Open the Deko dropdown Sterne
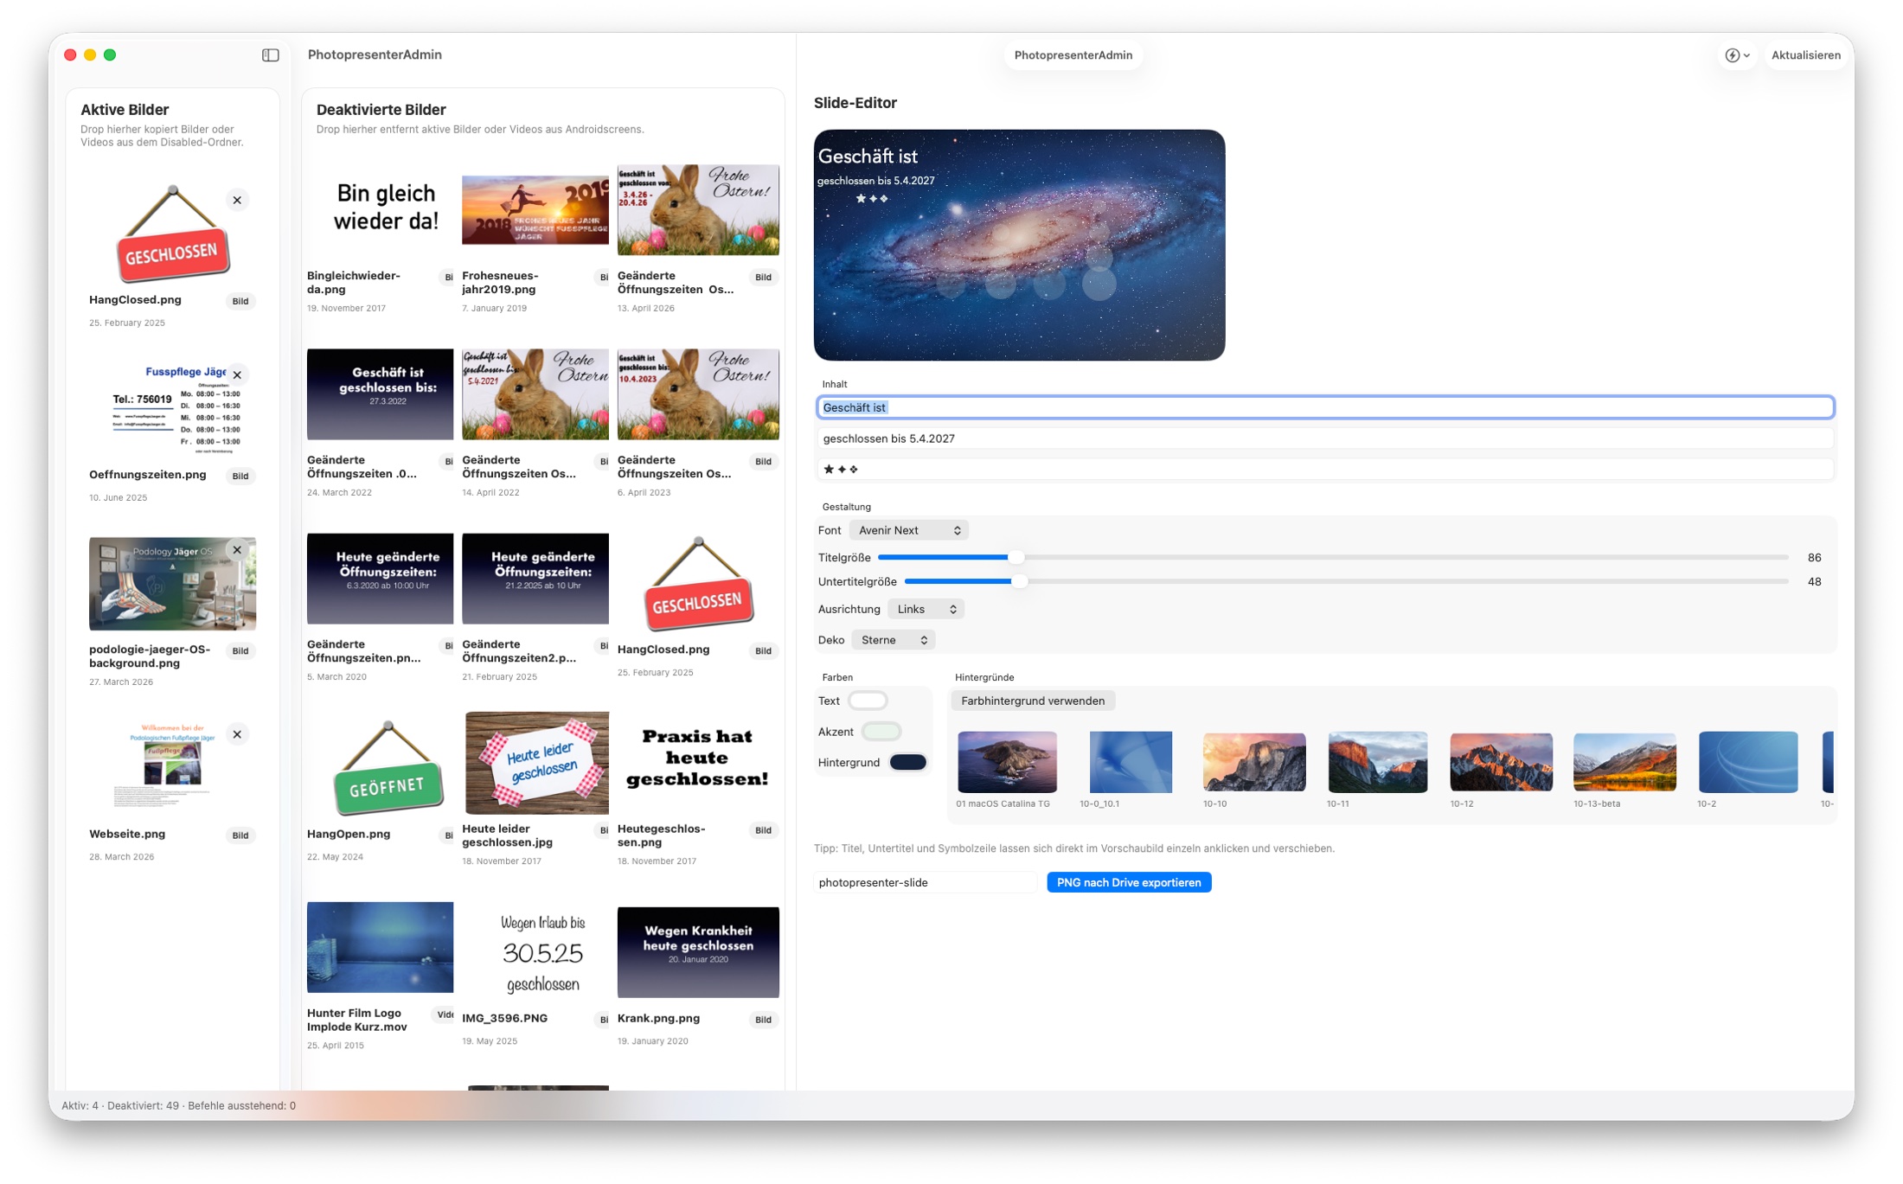Viewport: 1903px width, 1184px height. [x=894, y=640]
